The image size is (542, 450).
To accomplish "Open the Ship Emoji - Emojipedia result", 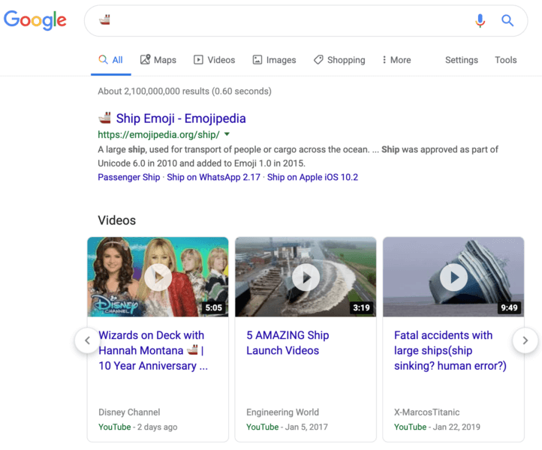I will pyautogui.click(x=180, y=118).
